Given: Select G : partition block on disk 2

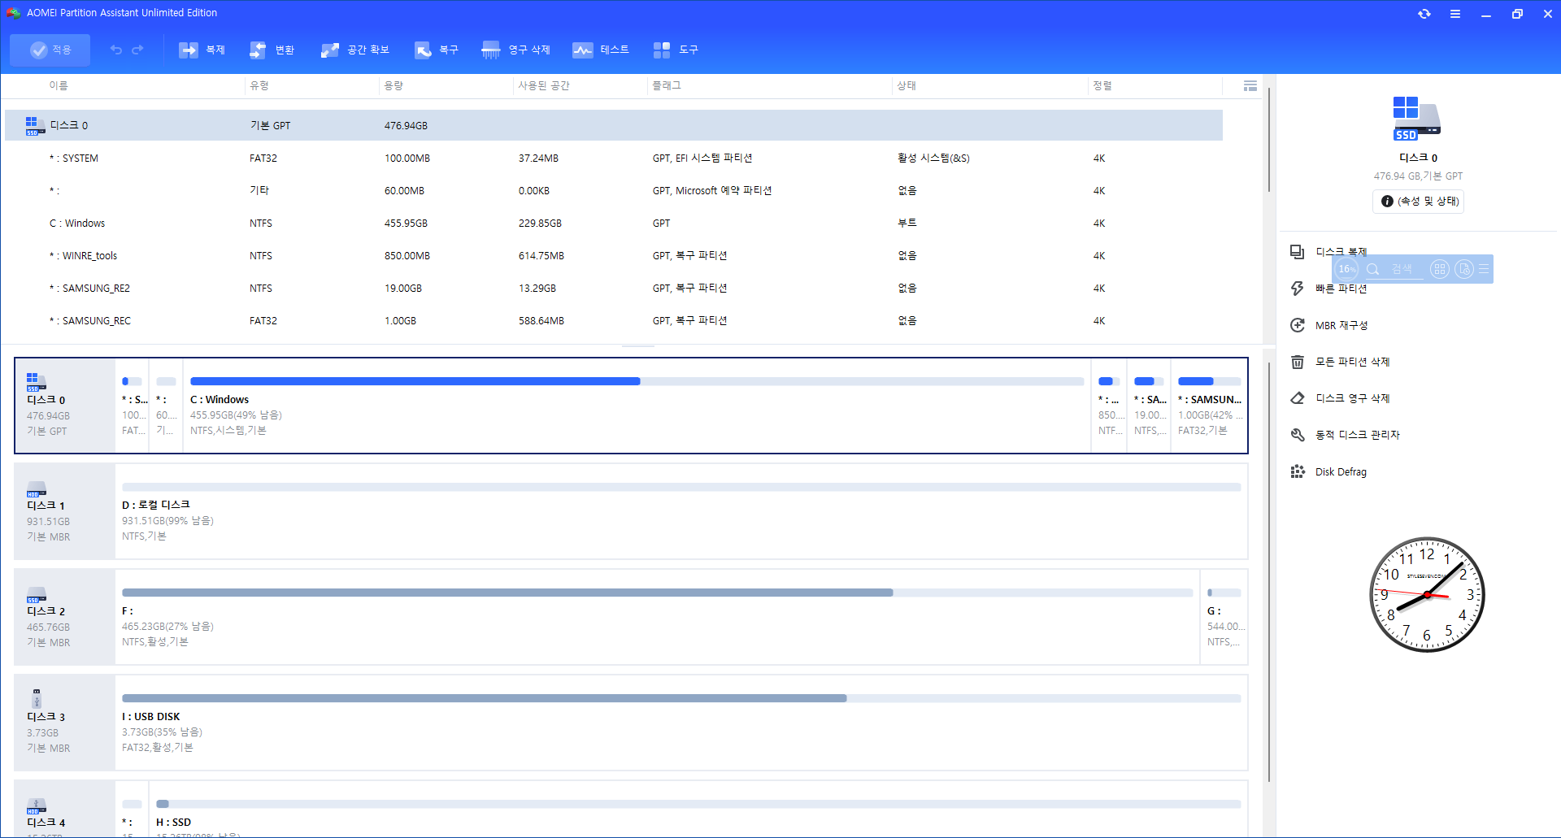Looking at the screenshot, I should coord(1224,616).
